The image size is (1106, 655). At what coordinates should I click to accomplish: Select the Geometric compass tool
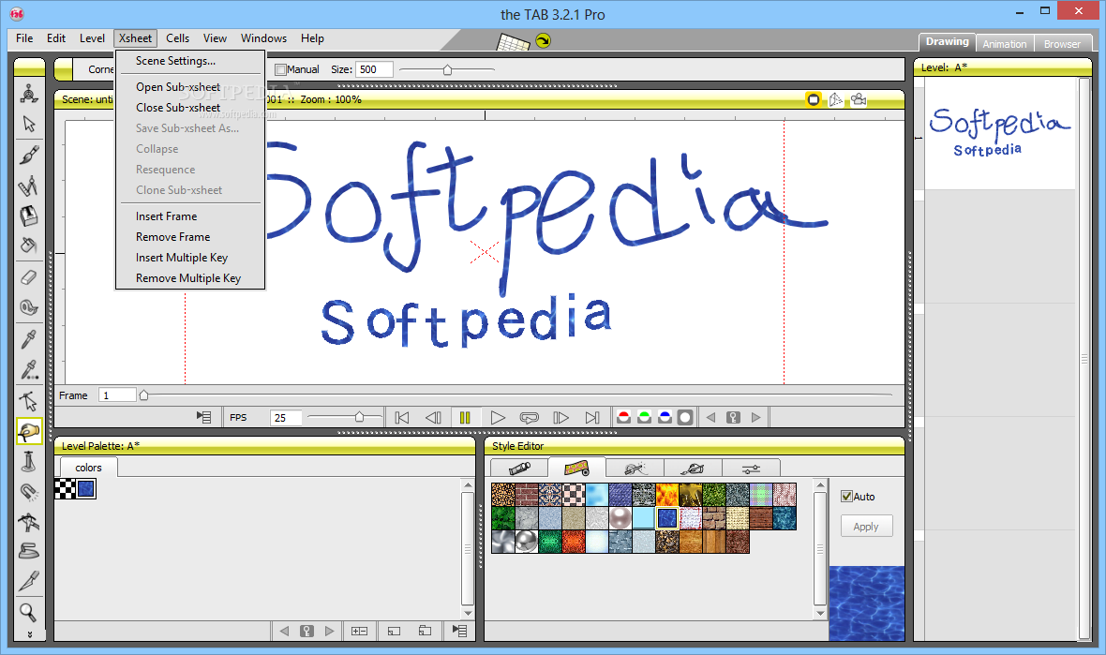click(29, 186)
